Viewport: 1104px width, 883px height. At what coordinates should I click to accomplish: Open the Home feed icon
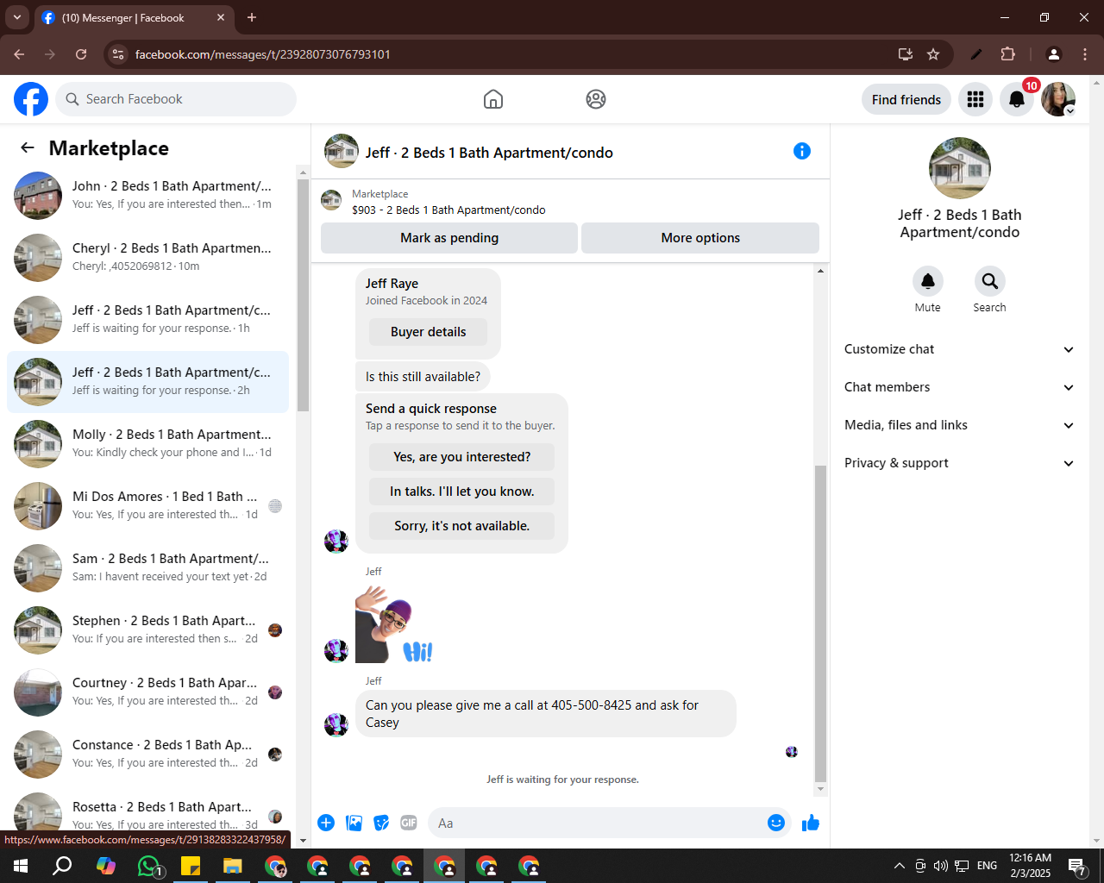click(x=493, y=99)
